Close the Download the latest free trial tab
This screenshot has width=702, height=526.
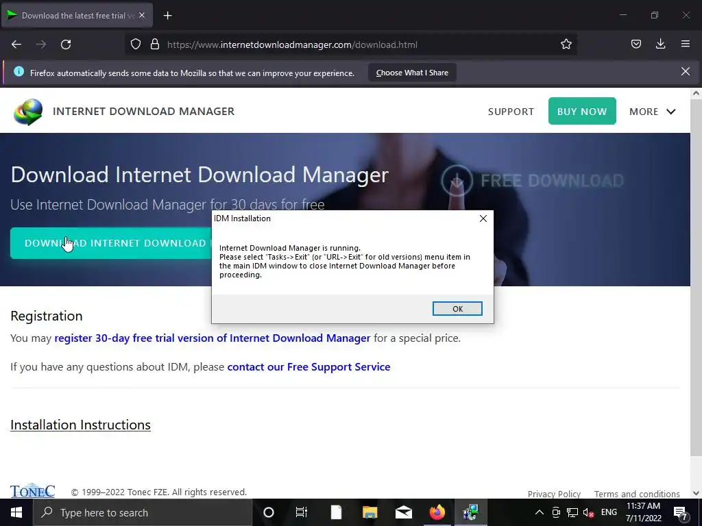click(142, 15)
